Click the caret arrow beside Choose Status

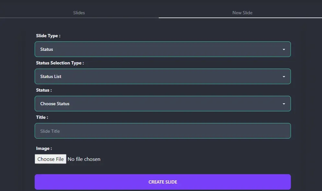[284, 104]
